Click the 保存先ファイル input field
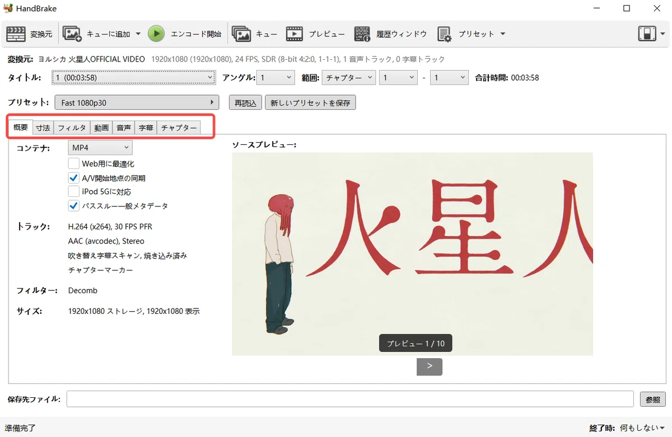This screenshot has width=672, height=437. click(350, 399)
